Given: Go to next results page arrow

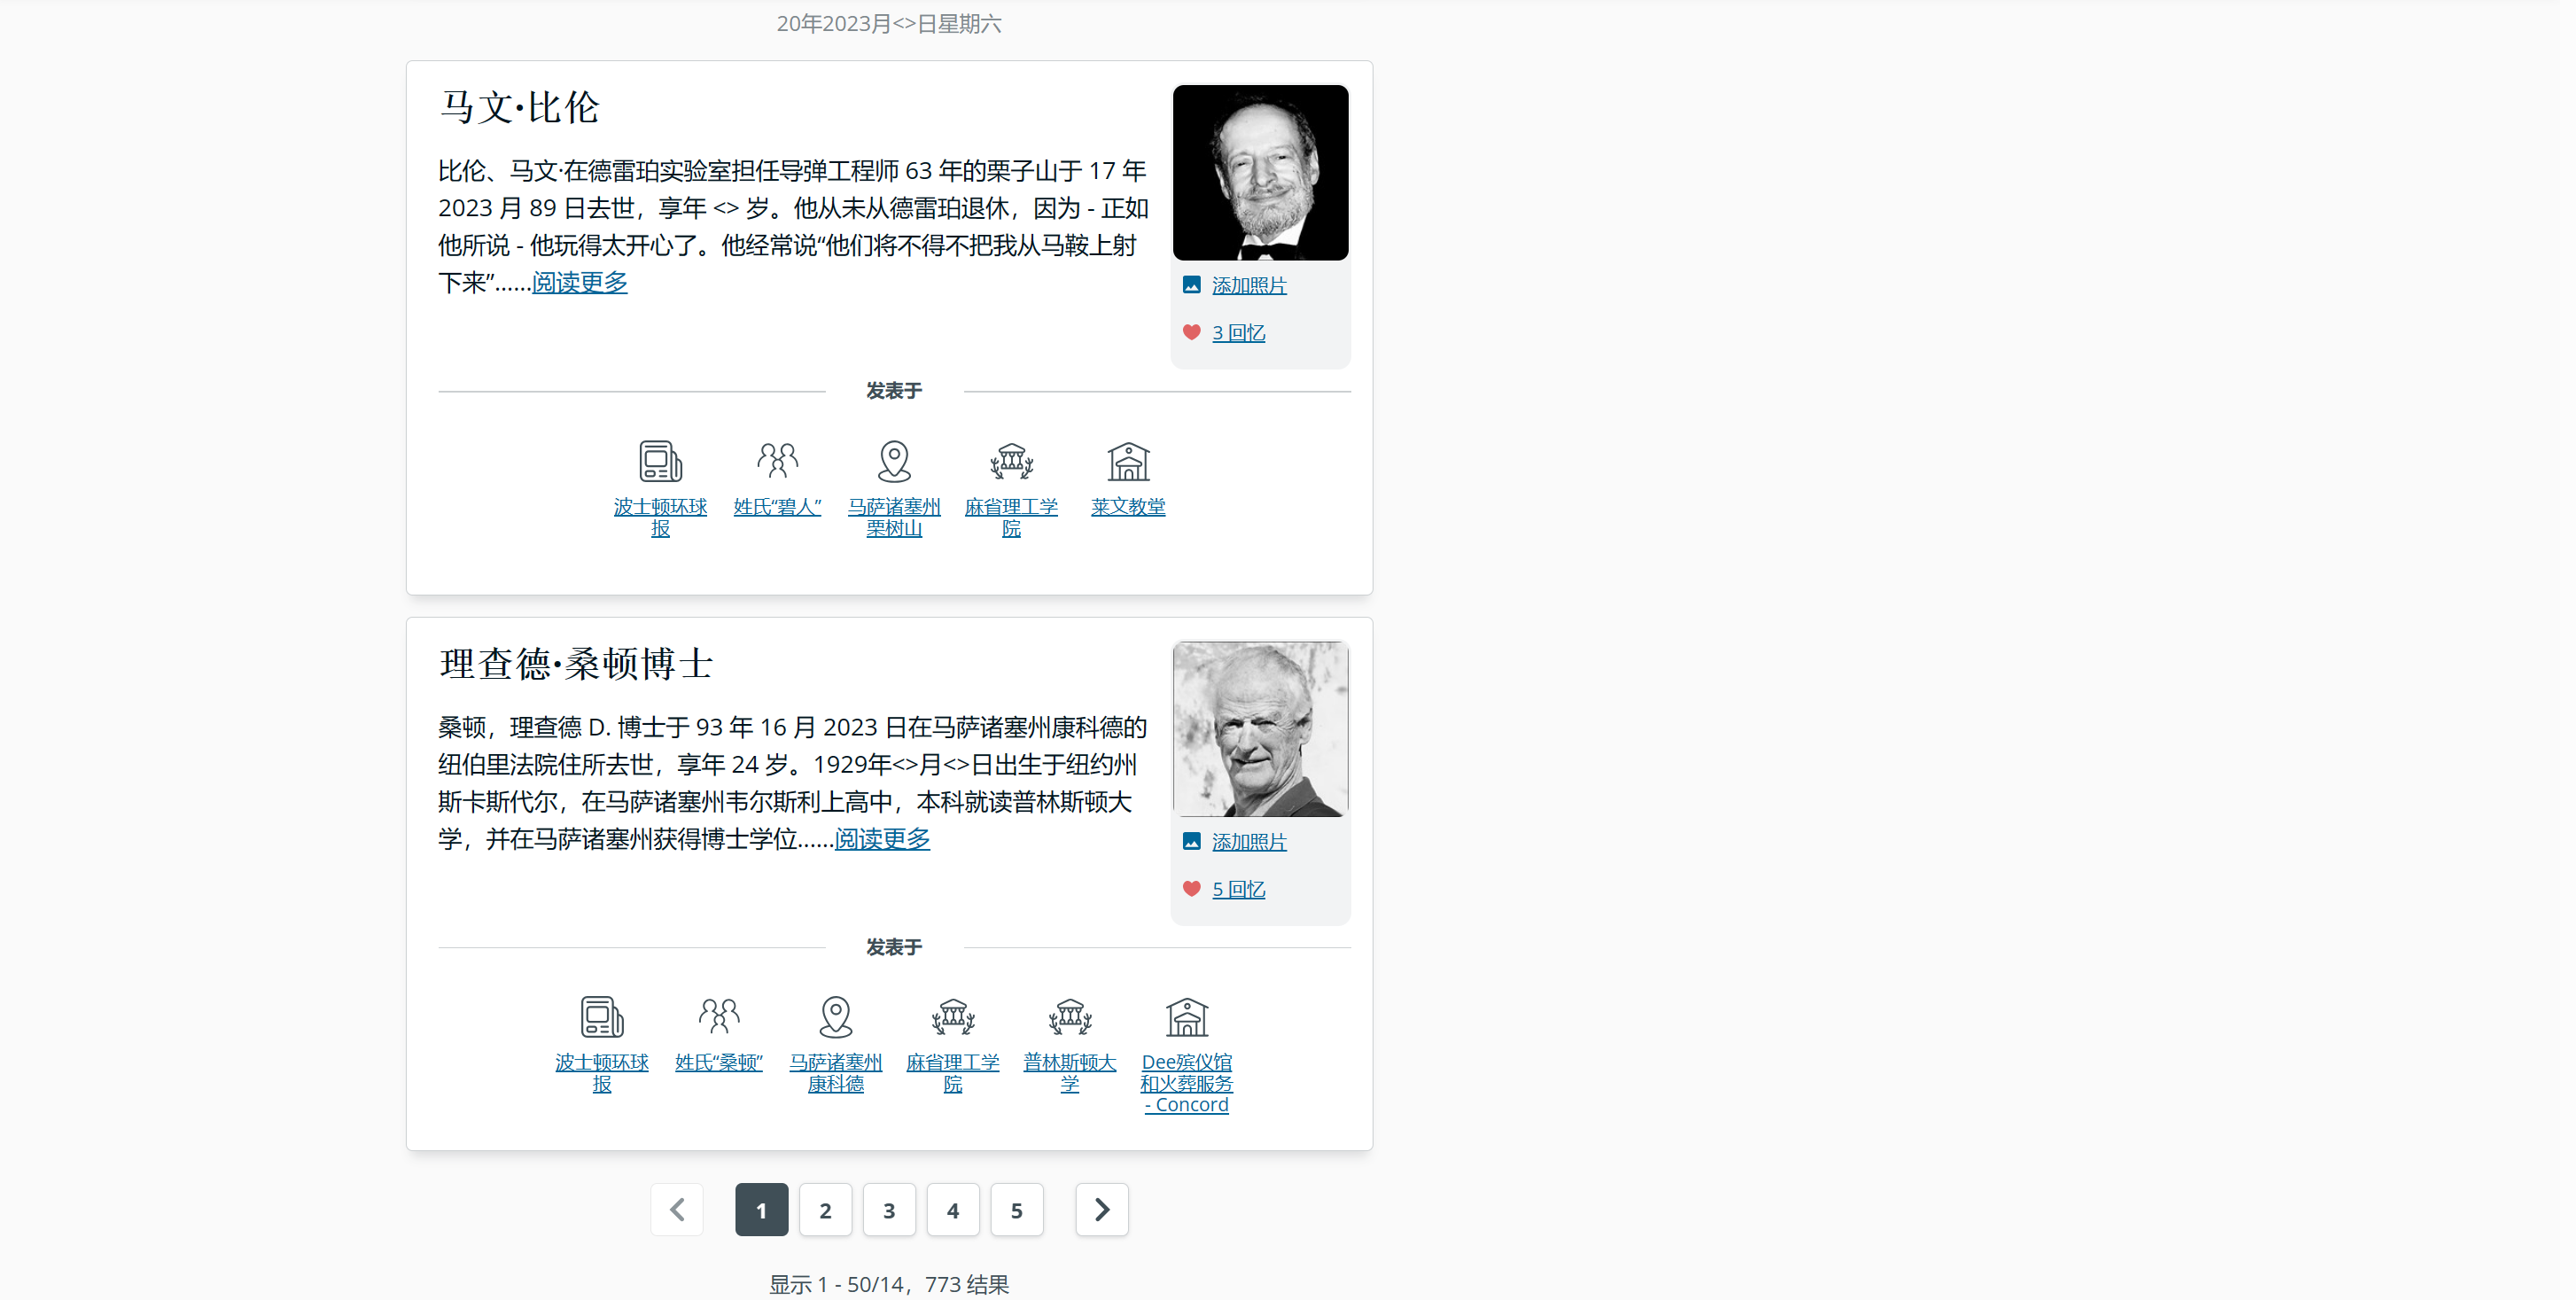Looking at the screenshot, I should 1101,1210.
